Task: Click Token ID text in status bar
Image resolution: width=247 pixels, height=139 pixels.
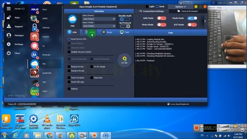Action: tap(22, 104)
